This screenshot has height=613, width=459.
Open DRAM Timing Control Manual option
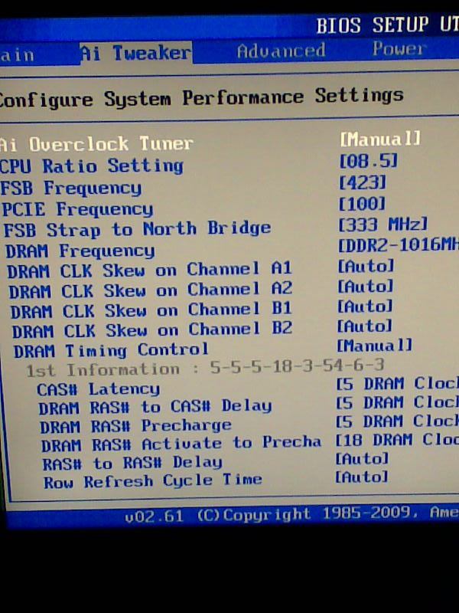pos(374,346)
